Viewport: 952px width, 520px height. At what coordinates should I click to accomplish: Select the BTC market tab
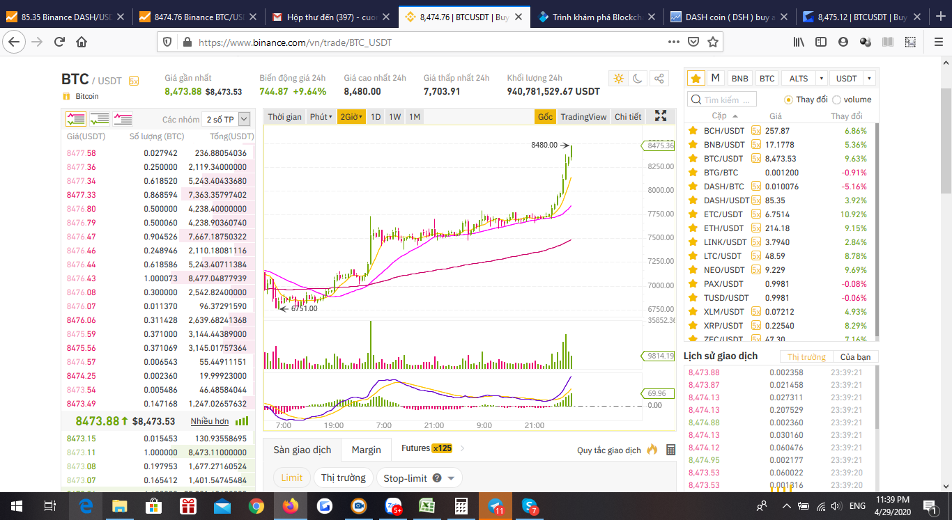point(767,79)
